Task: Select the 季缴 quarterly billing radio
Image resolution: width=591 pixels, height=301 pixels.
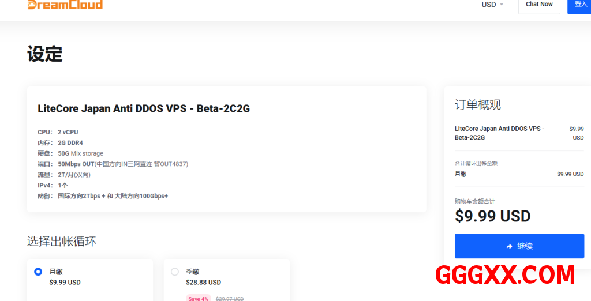Action: [x=174, y=272]
